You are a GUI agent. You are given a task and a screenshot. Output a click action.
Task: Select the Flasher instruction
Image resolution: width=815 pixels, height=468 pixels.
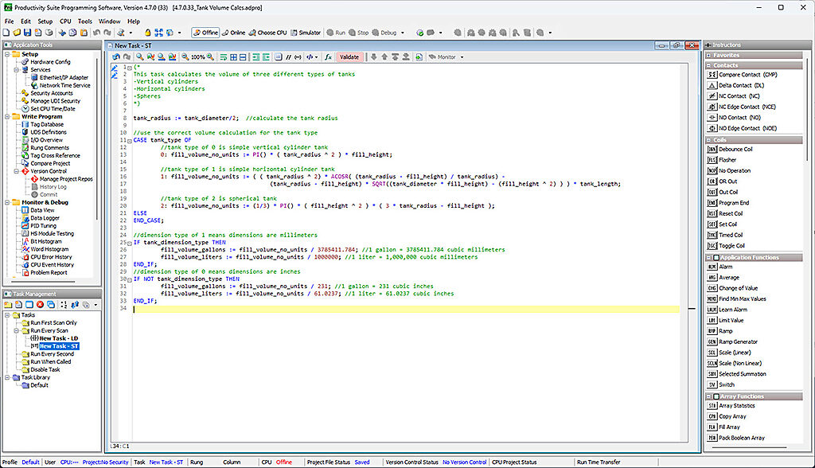point(727,160)
